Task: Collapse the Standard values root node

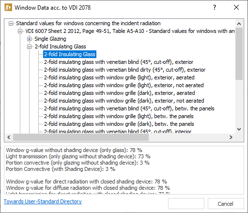Action: (x=11, y=24)
